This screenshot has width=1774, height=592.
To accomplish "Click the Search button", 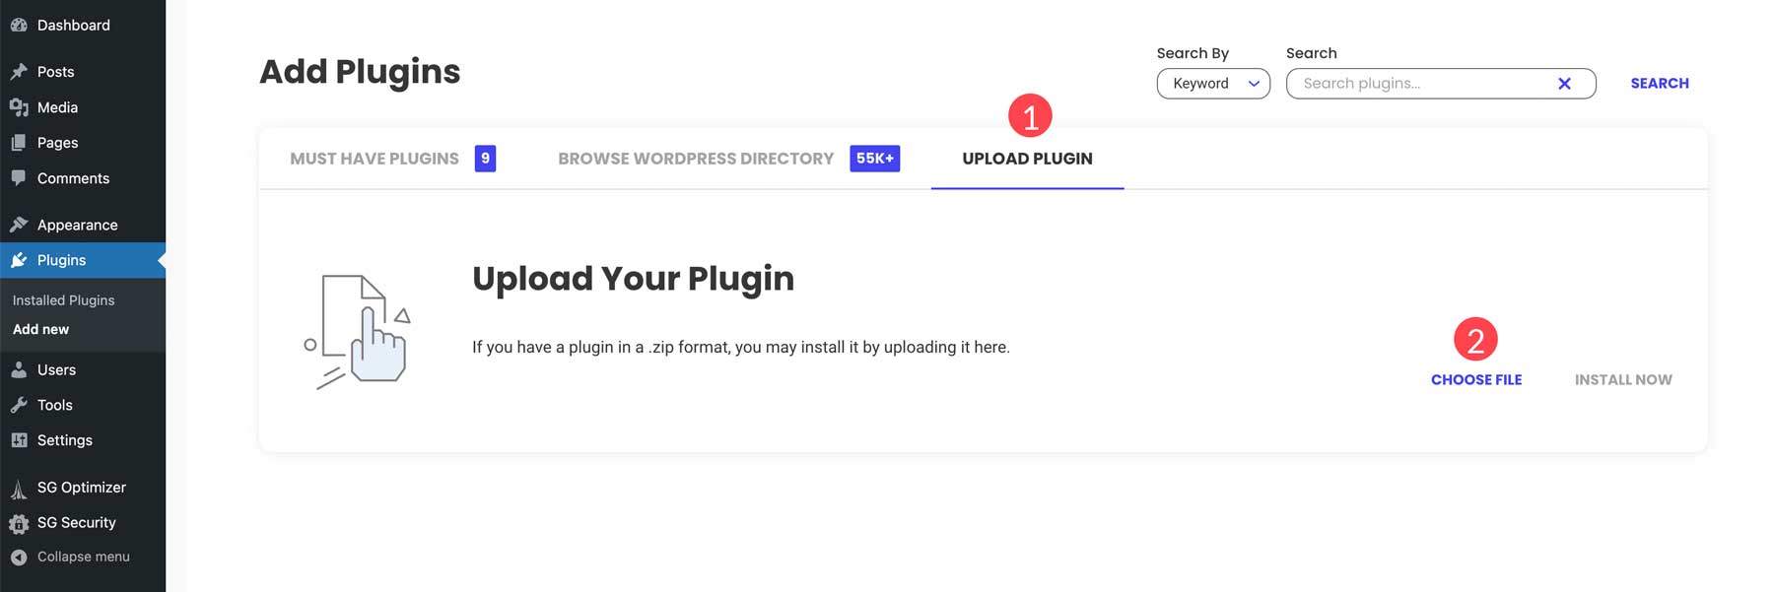I will [x=1659, y=84].
